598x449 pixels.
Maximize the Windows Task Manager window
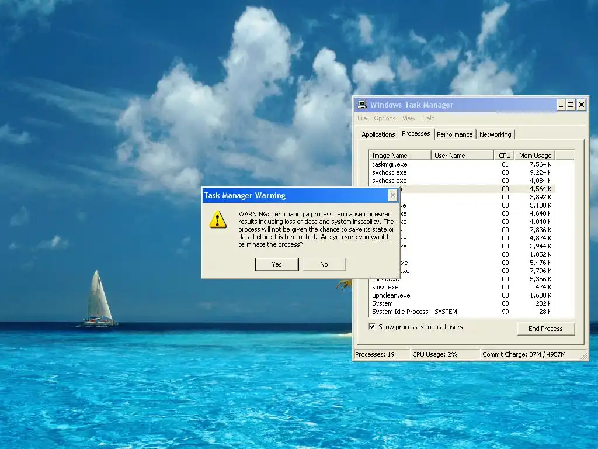tap(571, 105)
